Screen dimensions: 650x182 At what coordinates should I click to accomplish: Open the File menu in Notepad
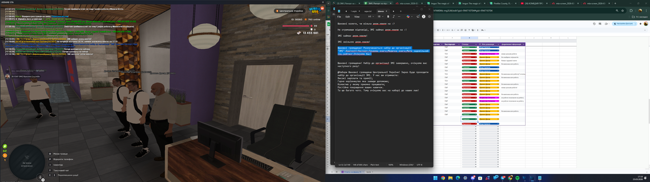pyautogui.click(x=339, y=17)
